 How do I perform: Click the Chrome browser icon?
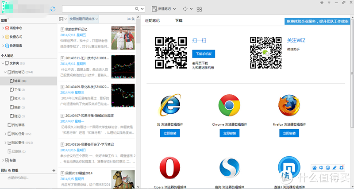(x=229, y=105)
